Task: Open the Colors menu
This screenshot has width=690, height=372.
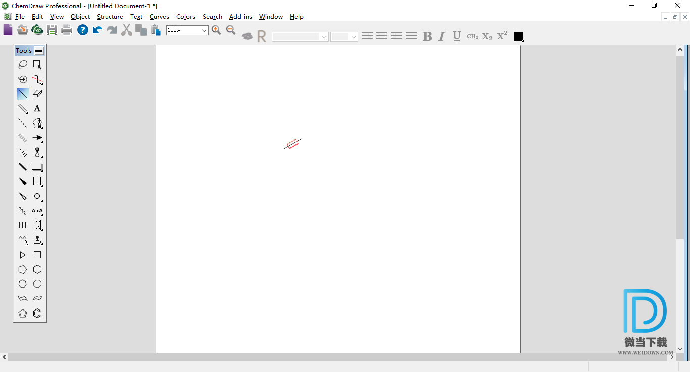Action: 185,17
